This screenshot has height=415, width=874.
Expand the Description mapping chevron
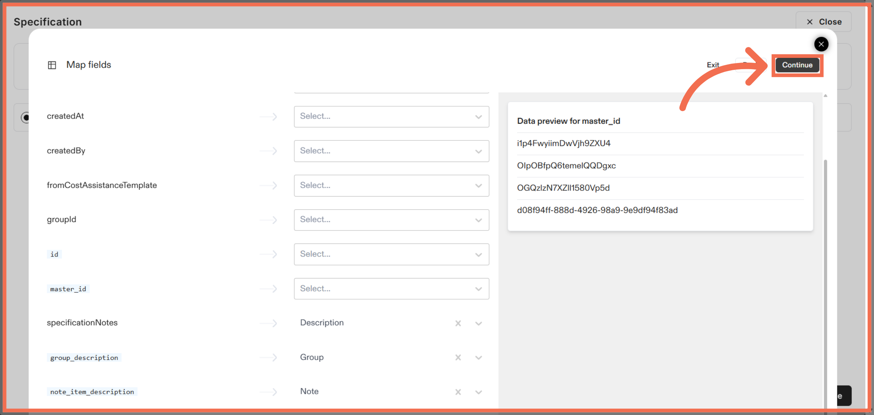click(x=479, y=323)
